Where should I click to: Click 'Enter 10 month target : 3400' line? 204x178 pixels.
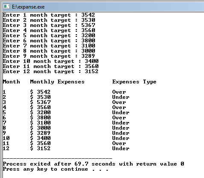(50, 61)
